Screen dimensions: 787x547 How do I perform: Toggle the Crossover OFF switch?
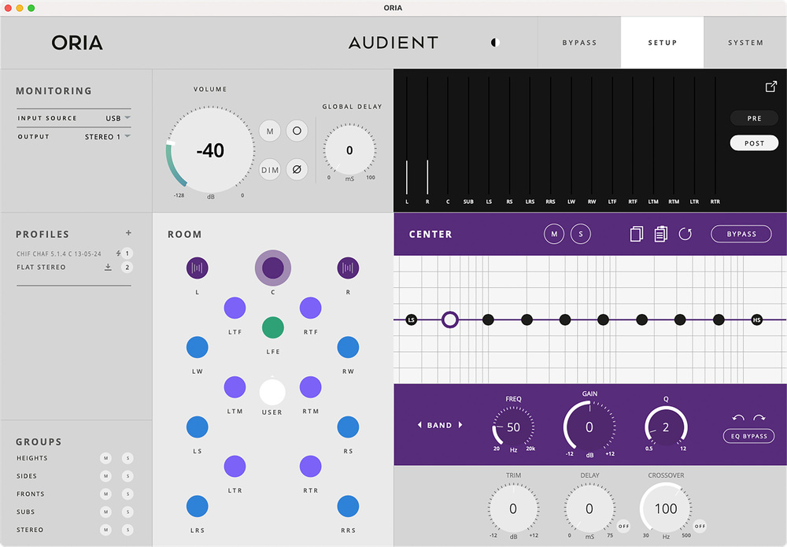click(700, 526)
